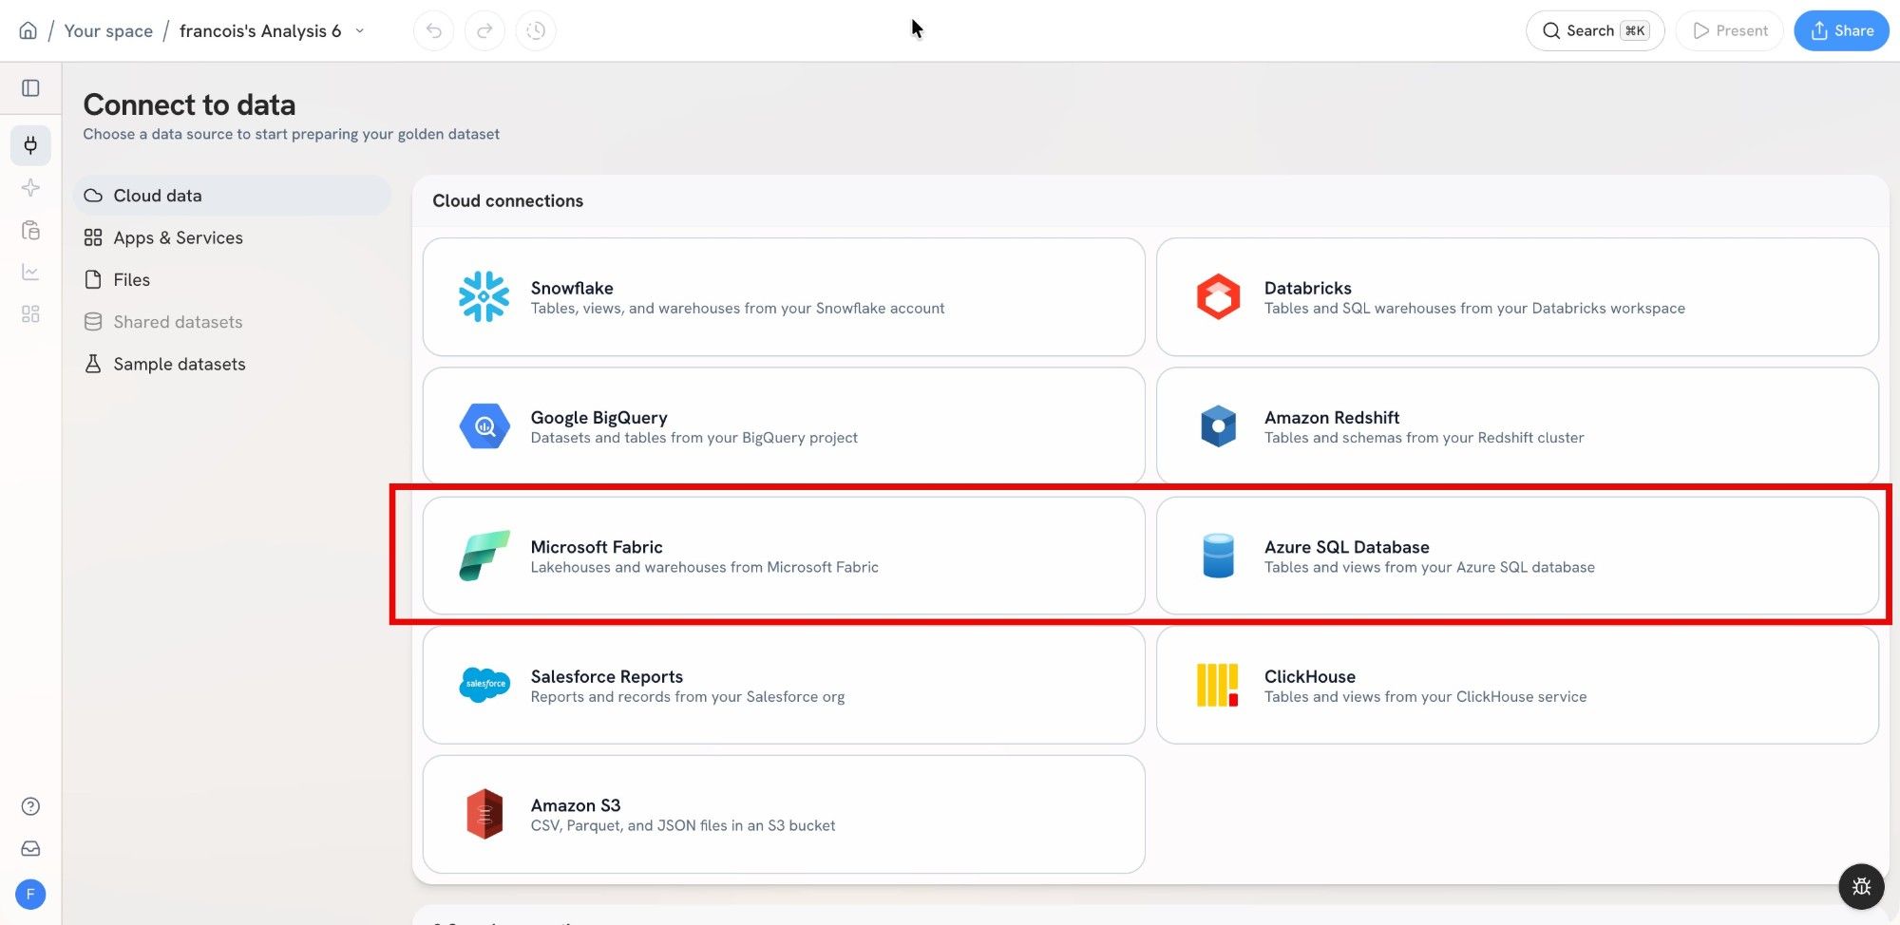Click francois's Analysis 6 title
This screenshot has height=925, width=1900.
[x=260, y=30]
